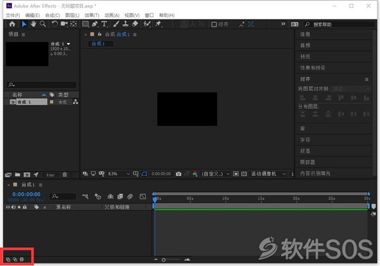
Task: Toggle the solo dot column switch
Action: click(19, 207)
